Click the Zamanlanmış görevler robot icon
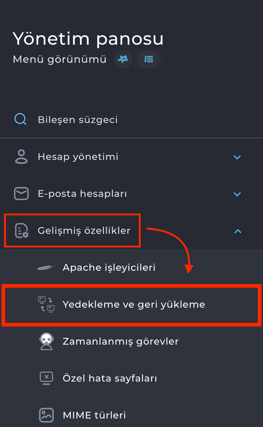The image size is (263, 427). pyautogui.click(x=46, y=341)
